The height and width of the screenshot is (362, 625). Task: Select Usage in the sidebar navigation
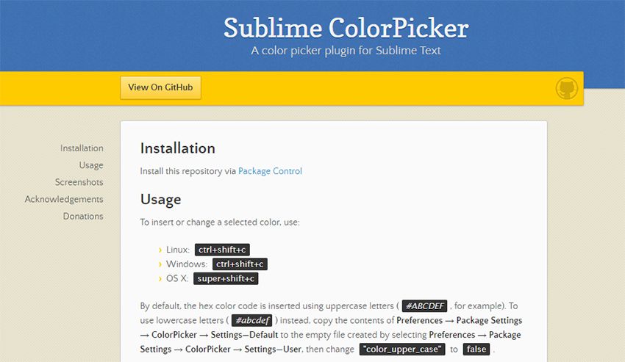point(91,165)
